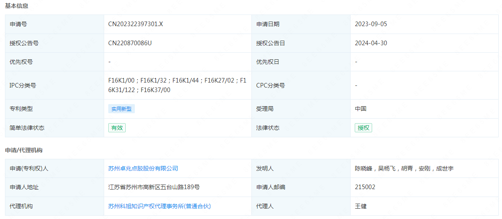Click the 有效 legal status tag

117,128
